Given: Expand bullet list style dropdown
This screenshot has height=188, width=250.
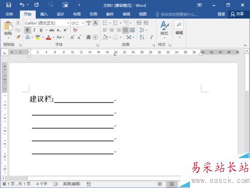Looking at the screenshot, I should pos(110,23).
